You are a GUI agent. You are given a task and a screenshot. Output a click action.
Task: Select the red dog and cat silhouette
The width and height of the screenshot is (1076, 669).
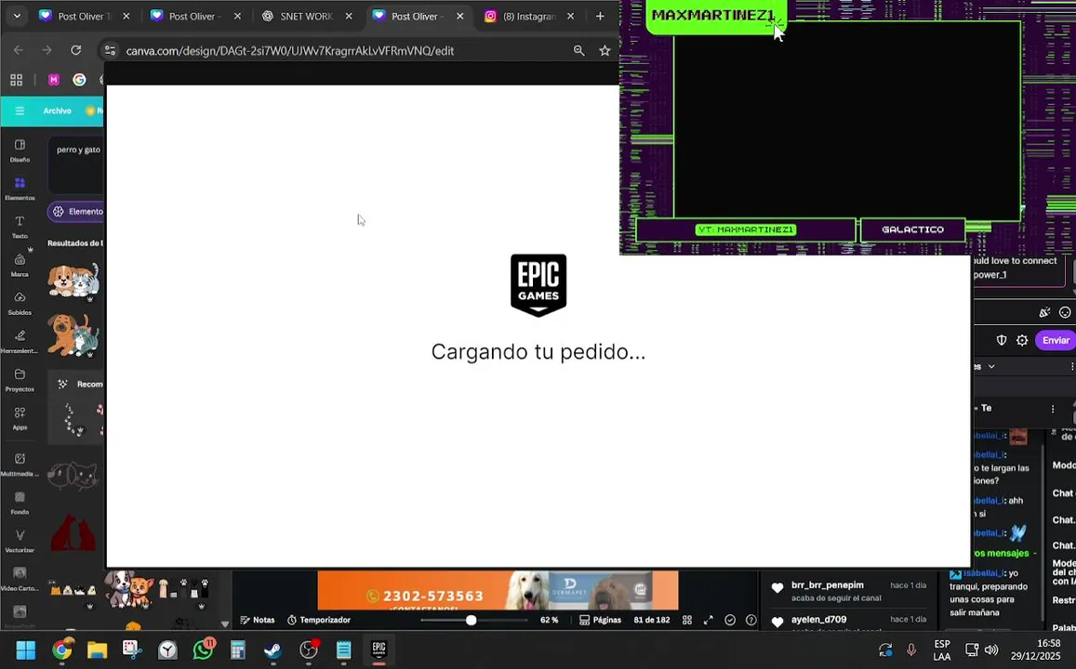point(73,533)
